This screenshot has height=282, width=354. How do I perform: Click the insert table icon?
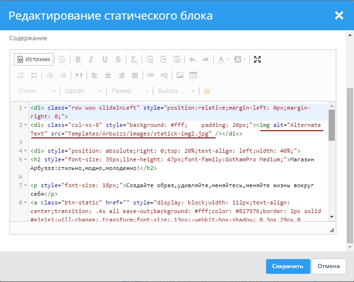(193, 75)
